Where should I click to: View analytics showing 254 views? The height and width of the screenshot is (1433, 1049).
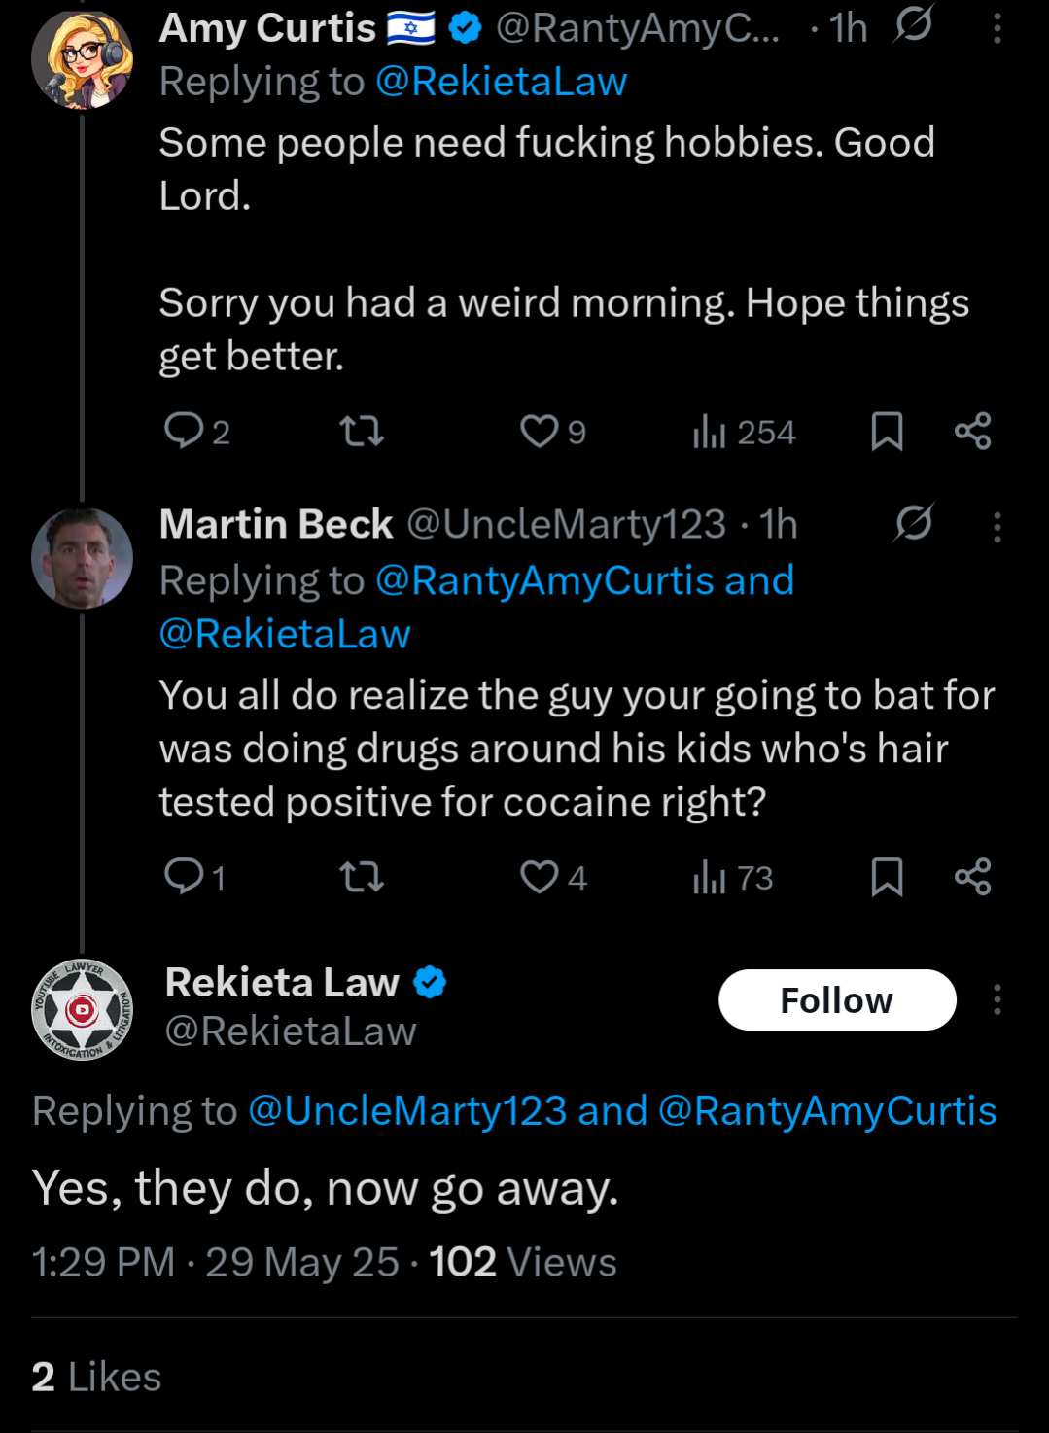click(x=744, y=432)
